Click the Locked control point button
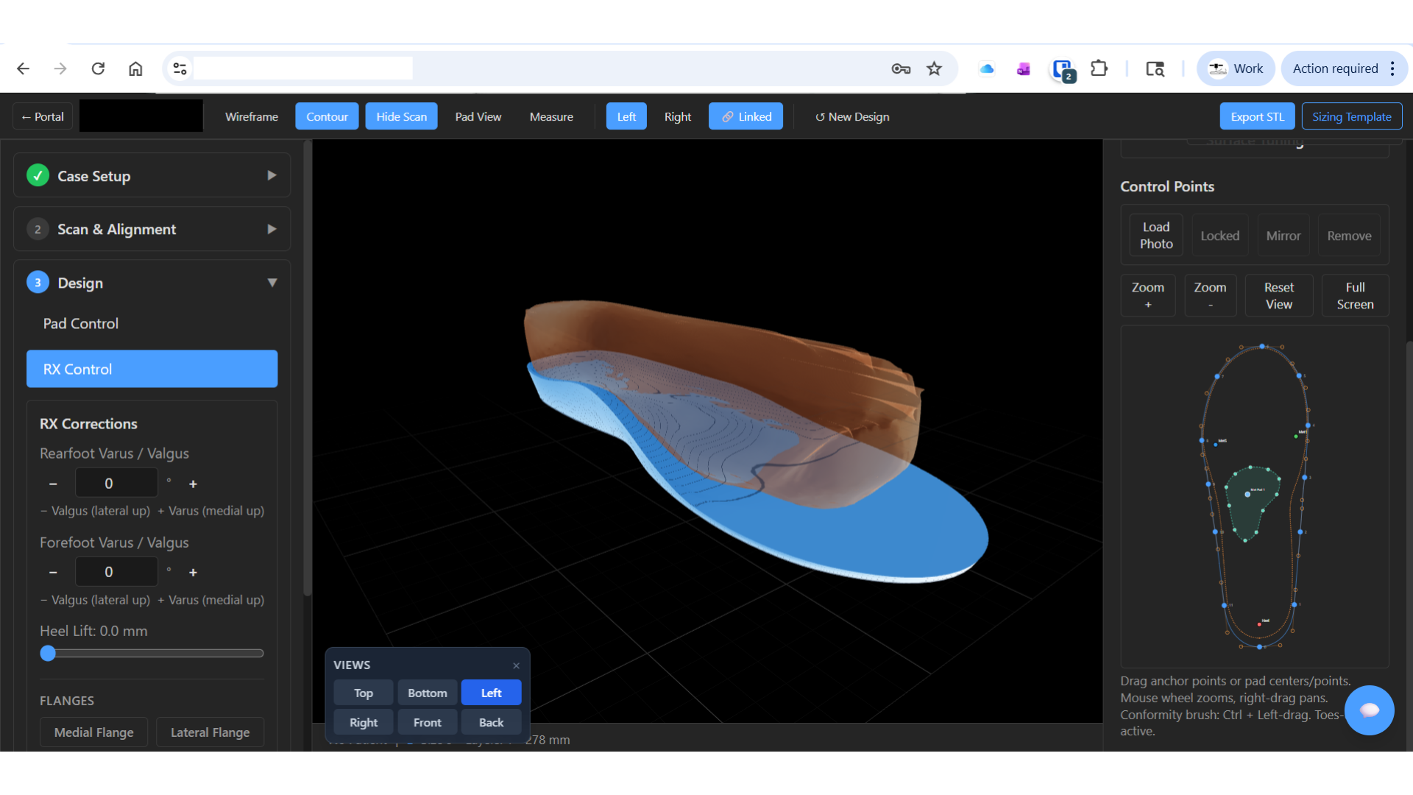 click(1219, 236)
